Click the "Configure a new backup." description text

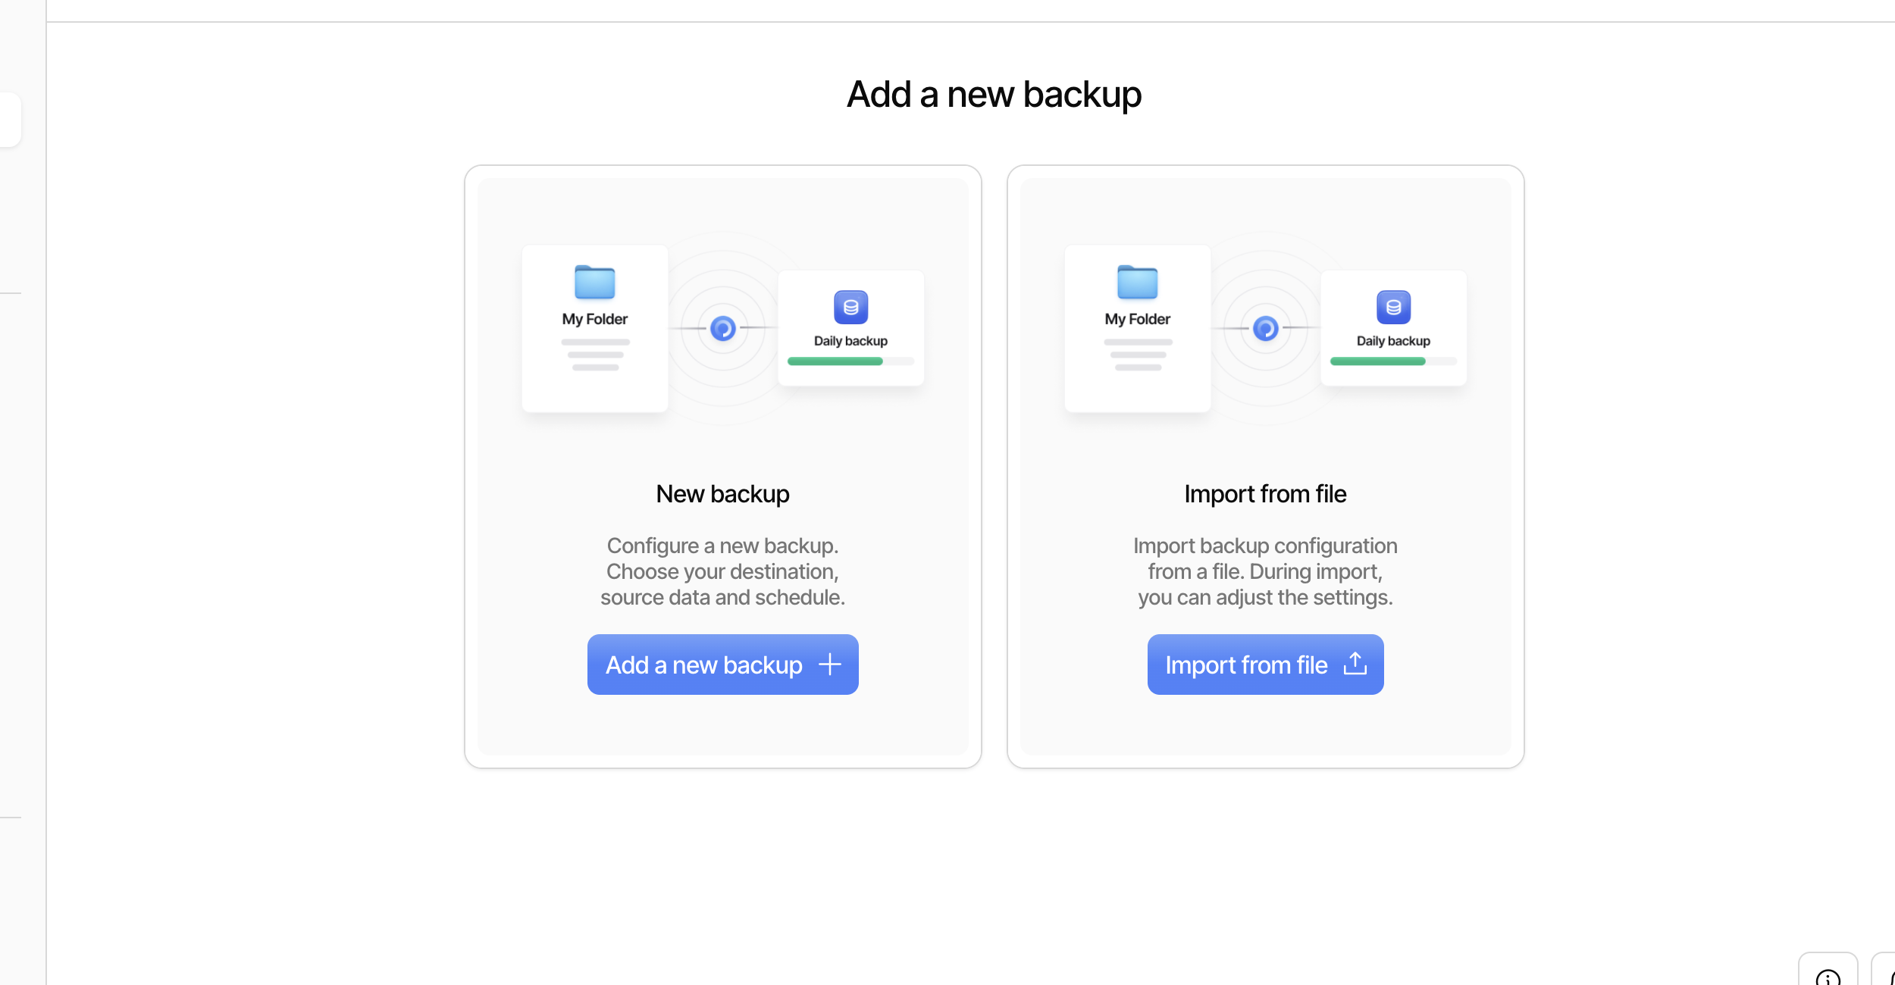tap(722, 546)
